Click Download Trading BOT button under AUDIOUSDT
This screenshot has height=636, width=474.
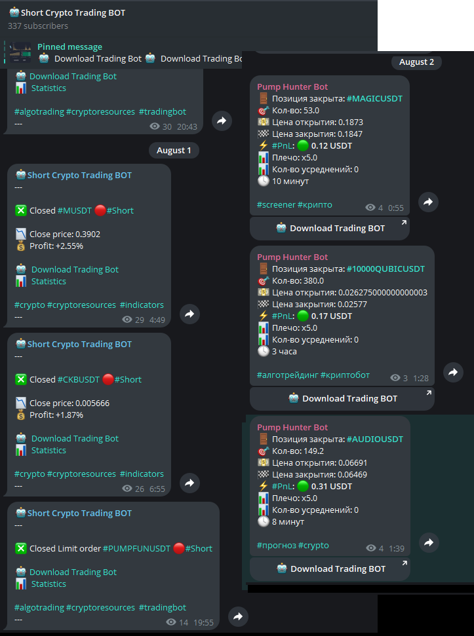pos(330,569)
